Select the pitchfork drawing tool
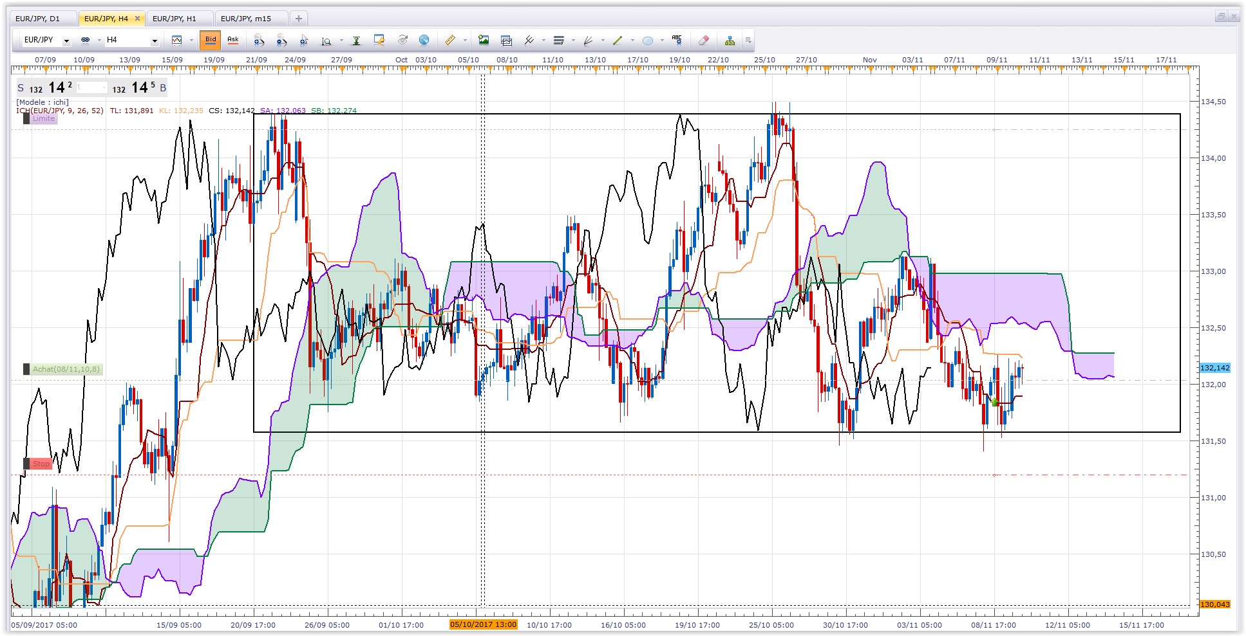The height and width of the screenshot is (636, 1246). coord(529,40)
